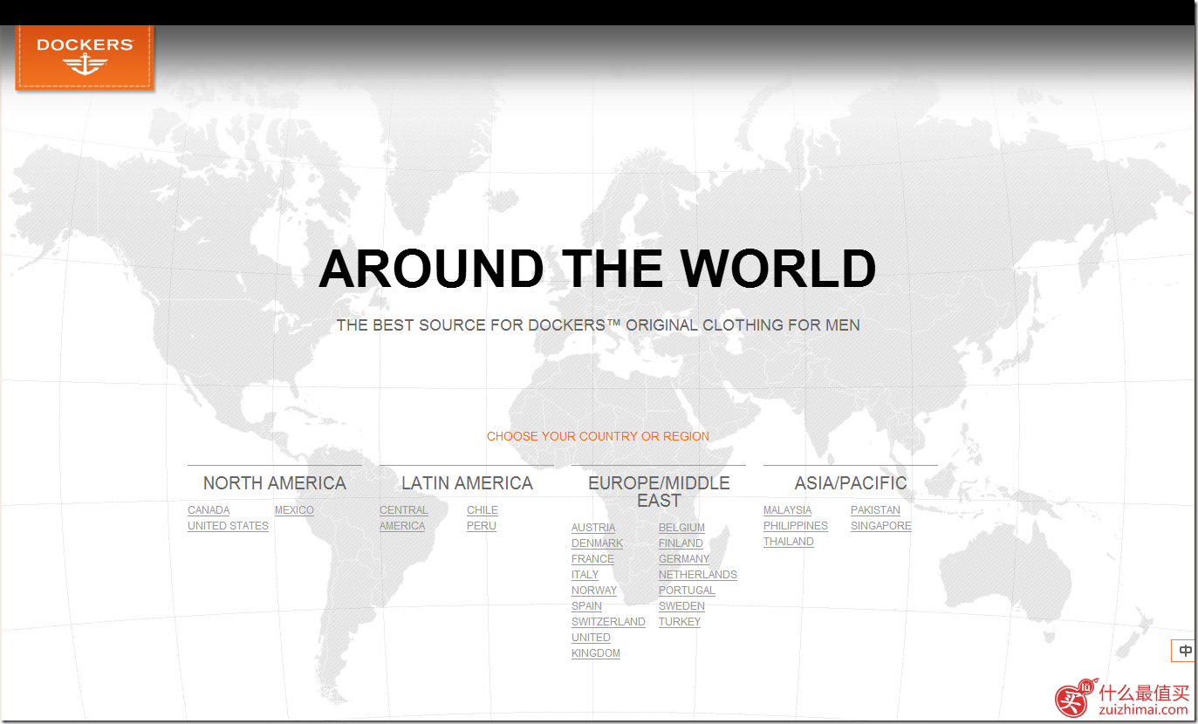
Task: Select the Singapore link
Action: [x=881, y=526]
